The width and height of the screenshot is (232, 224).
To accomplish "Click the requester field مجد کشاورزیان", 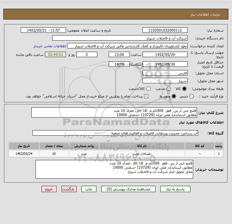I will pos(127,46).
